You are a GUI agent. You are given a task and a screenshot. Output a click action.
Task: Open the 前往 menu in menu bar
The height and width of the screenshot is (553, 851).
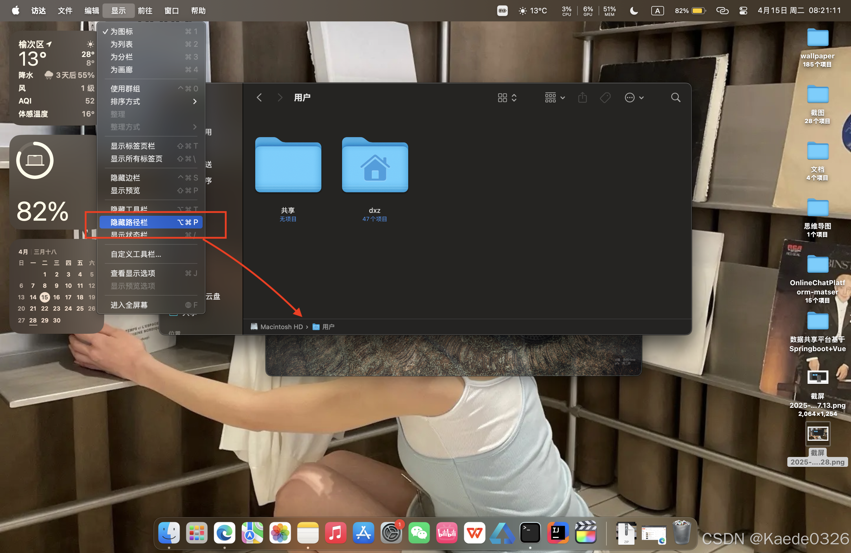tap(145, 11)
